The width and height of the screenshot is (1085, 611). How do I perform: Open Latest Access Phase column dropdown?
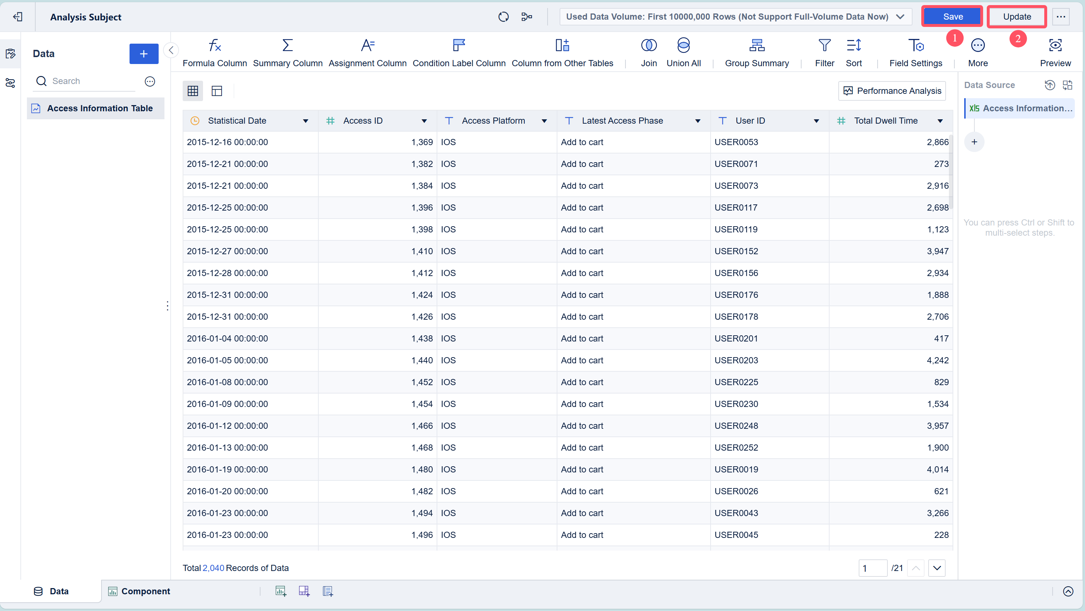click(697, 121)
